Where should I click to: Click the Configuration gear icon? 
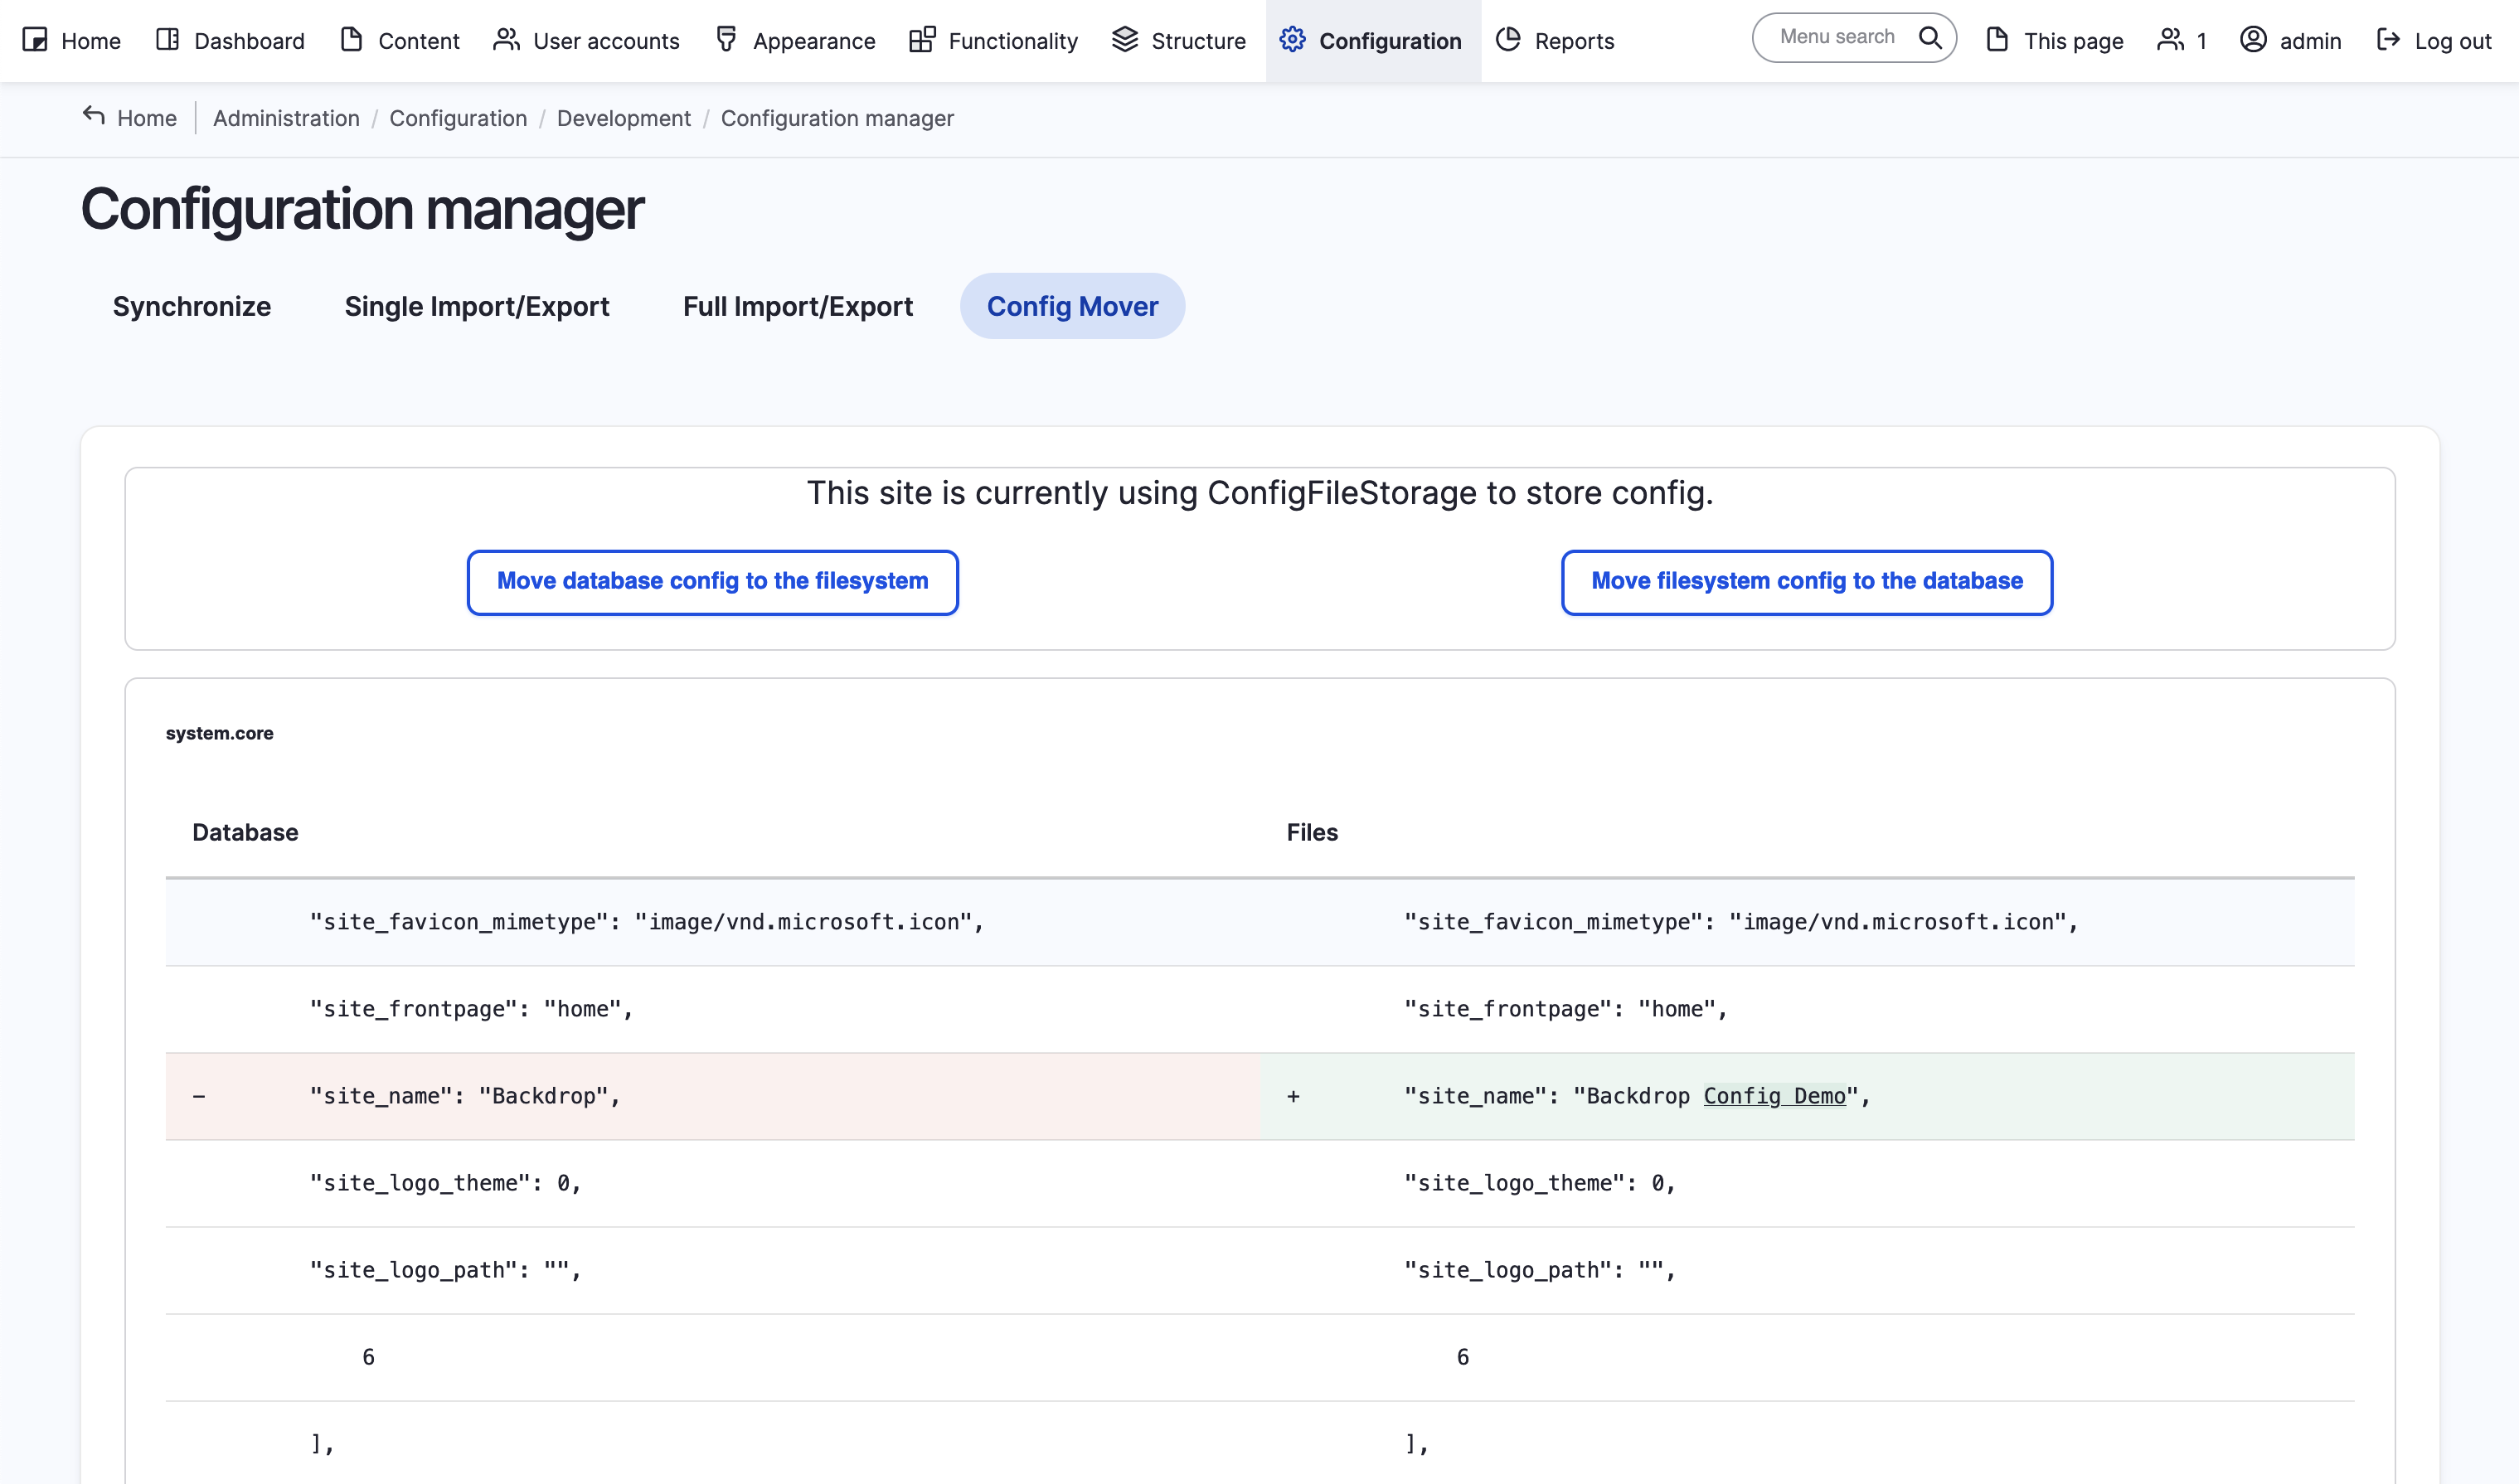[x=1293, y=40]
